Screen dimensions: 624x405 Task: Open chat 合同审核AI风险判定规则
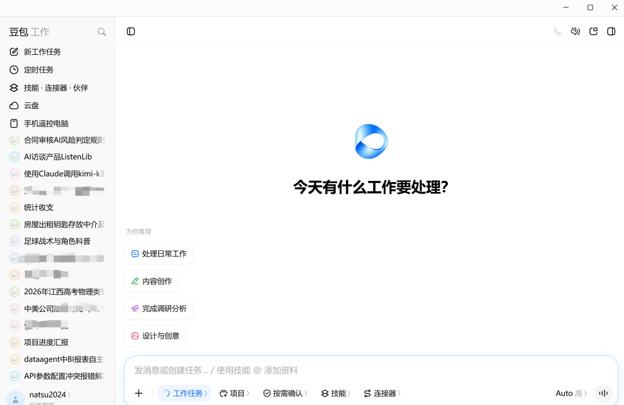58,140
